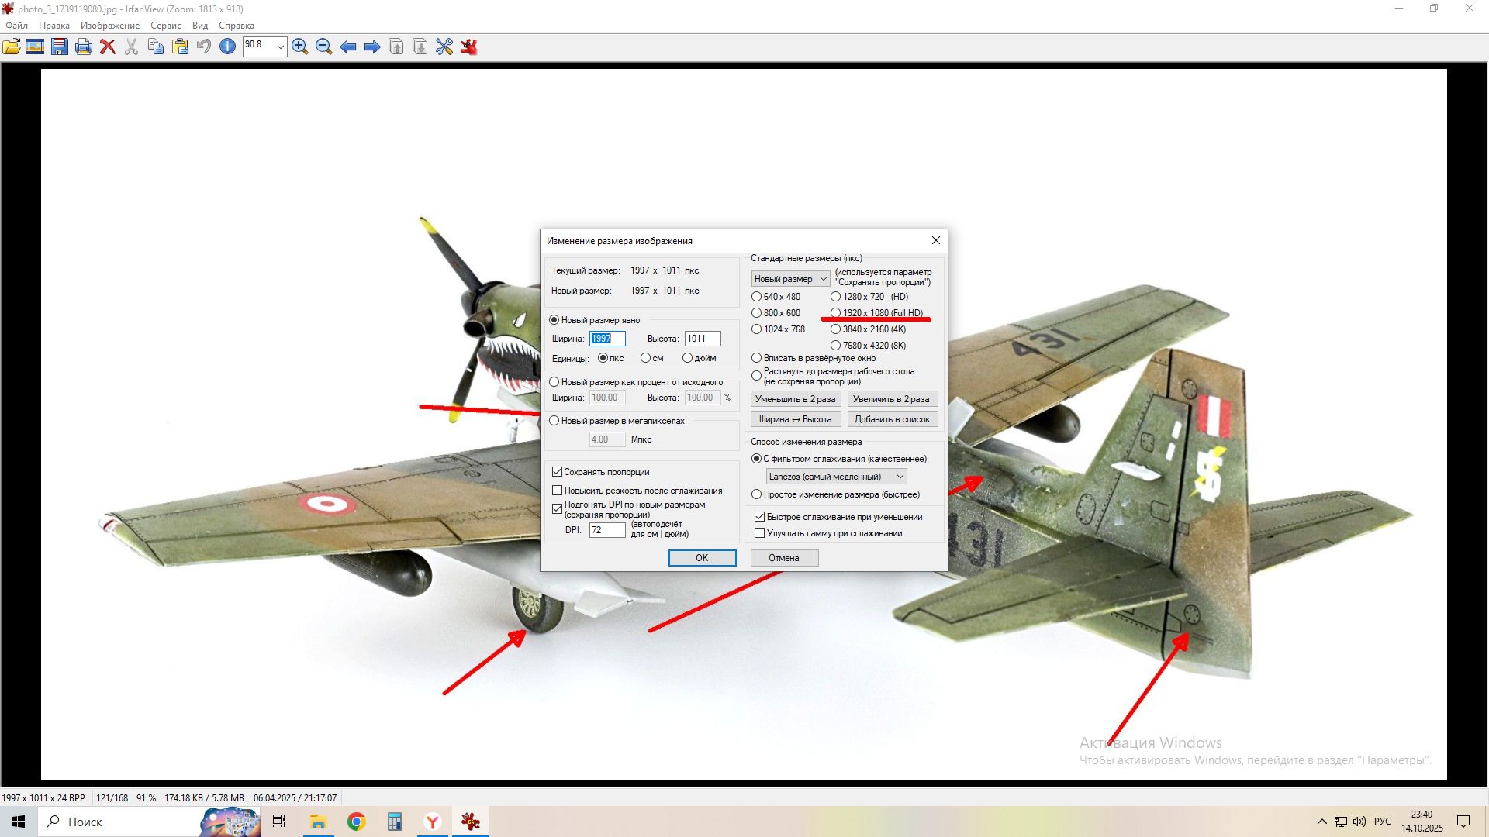Click the Zoom in magnifier icon

pos(300,47)
